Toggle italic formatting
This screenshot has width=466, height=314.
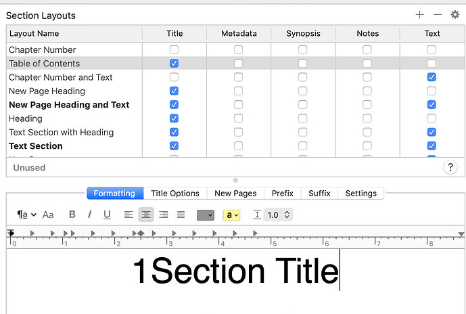point(89,215)
